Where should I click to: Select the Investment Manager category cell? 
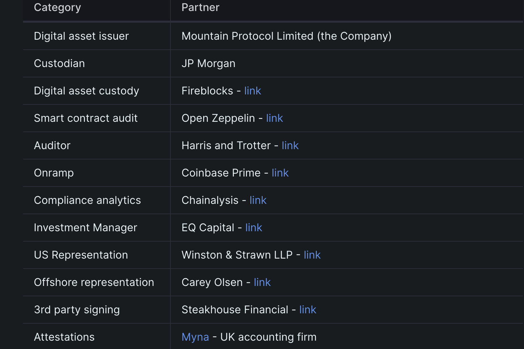click(x=86, y=228)
